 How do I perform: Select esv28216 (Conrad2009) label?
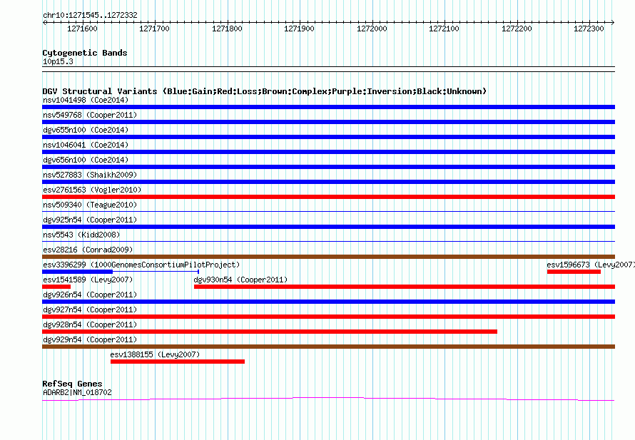click(x=88, y=250)
